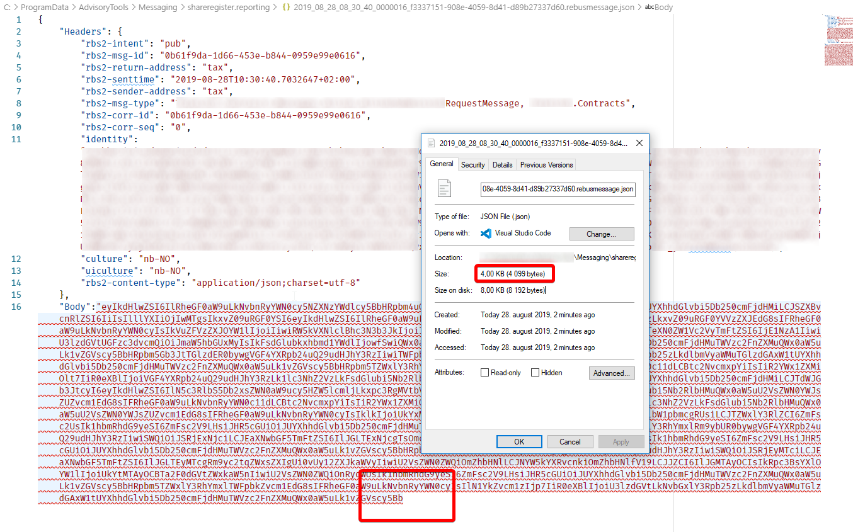Return to the General tab
This screenshot has width=853, height=532.
(x=441, y=164)
